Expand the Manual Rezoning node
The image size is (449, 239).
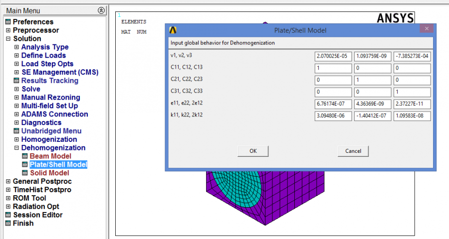[16, 97]
